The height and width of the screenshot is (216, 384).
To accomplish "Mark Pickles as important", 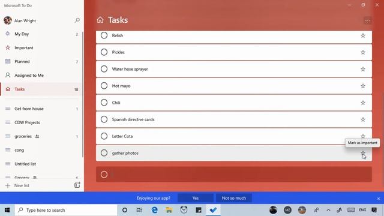I will tap(363, 52).
